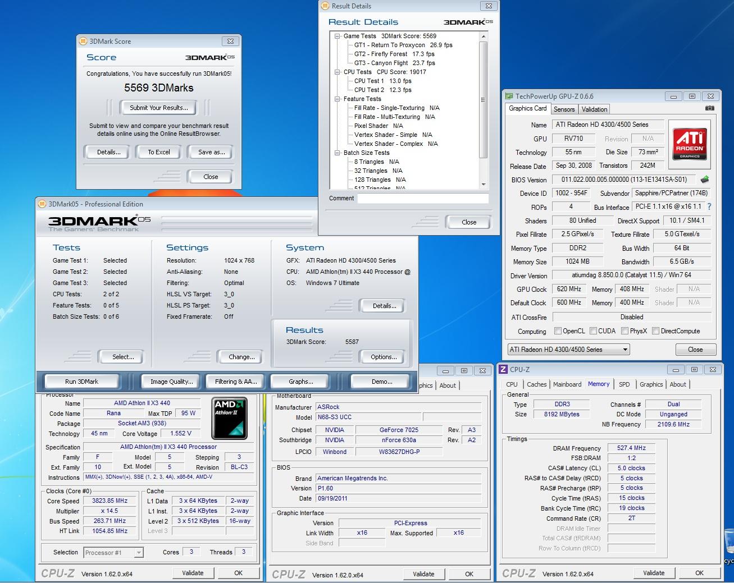Select Pixel Shader N/A row

pyautogui.click(x=379, y=126)
